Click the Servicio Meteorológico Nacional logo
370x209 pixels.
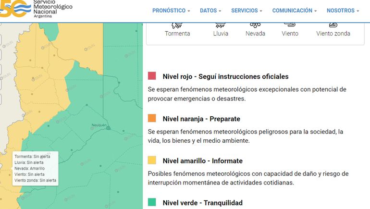pos(36,9)
